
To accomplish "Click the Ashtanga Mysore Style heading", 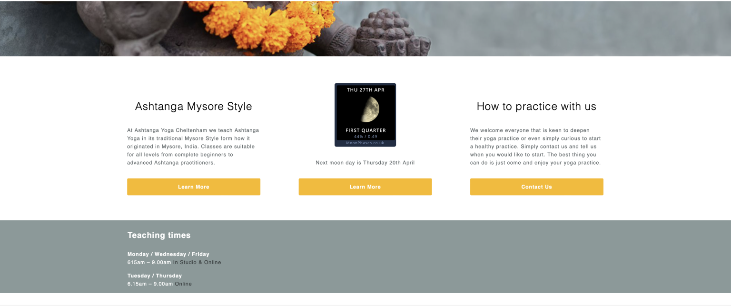I will pyautogui.click(x=194, y=106).
